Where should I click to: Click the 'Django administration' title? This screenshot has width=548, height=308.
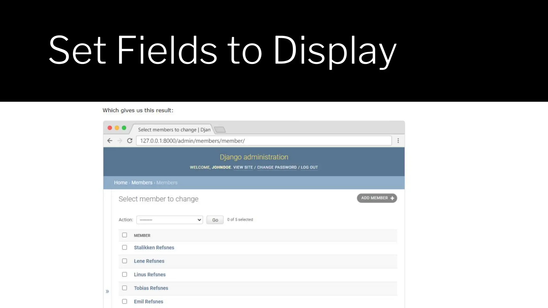tap(254, 157)
